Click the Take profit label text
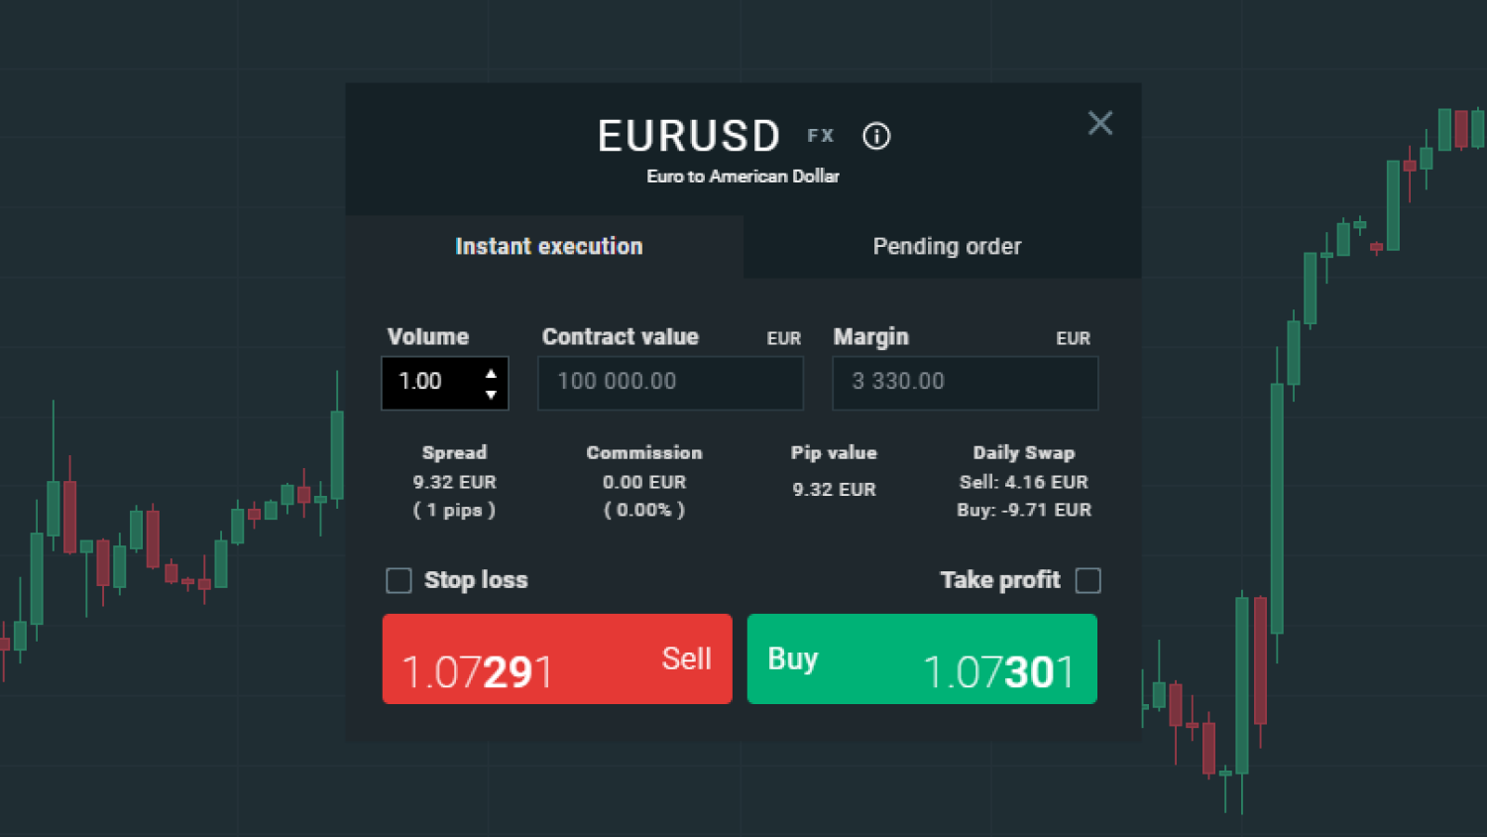The height and width of the screenshot is (837, 1487). (x=999, y=580)
